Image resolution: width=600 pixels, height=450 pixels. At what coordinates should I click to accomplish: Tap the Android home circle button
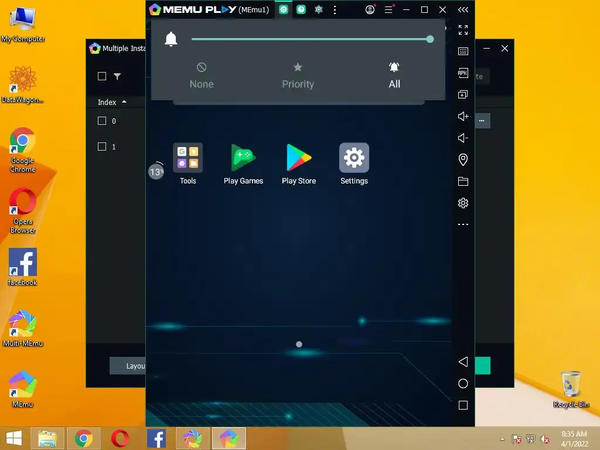[x=463, y=383]
